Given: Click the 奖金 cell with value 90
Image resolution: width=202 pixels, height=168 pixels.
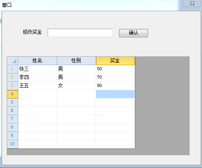Looking at the screenshot, I should coord(115,86).
